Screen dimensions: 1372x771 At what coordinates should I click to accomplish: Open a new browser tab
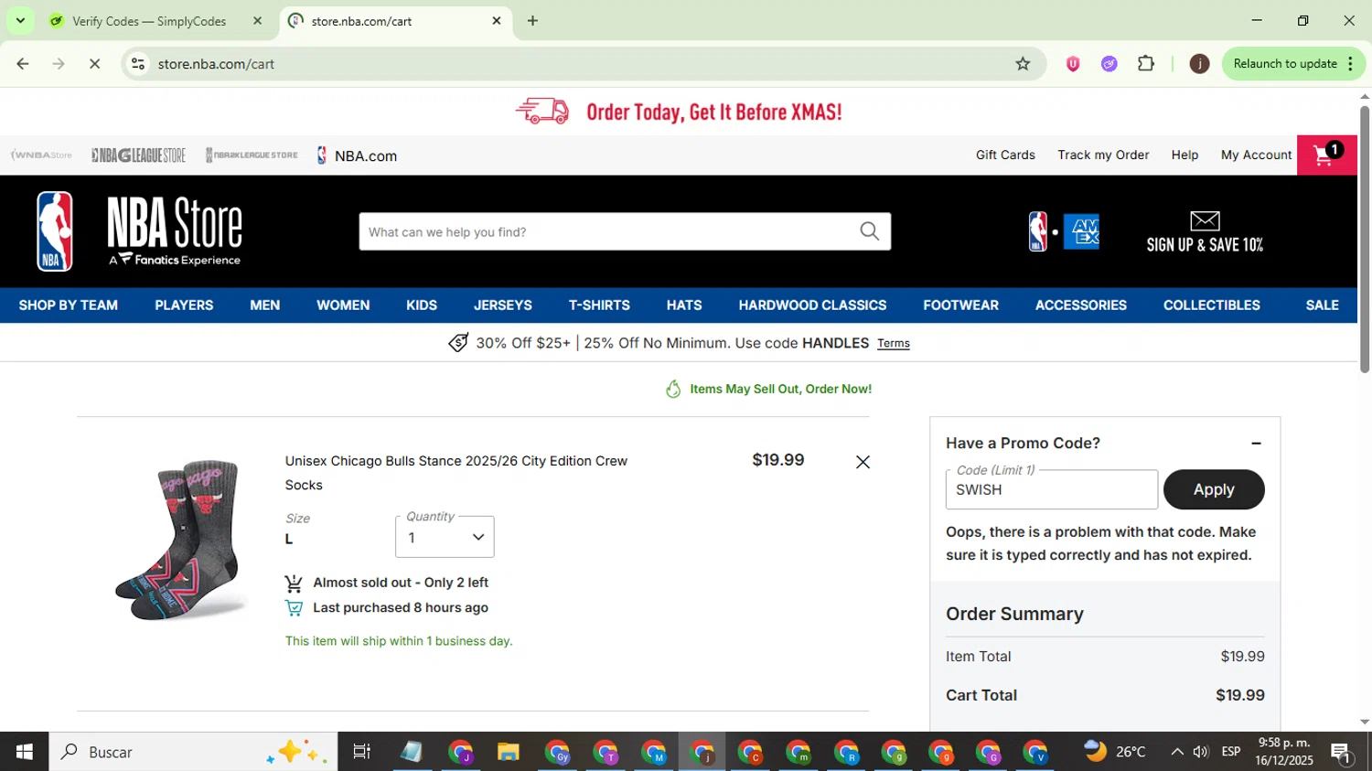click(532, 20)
